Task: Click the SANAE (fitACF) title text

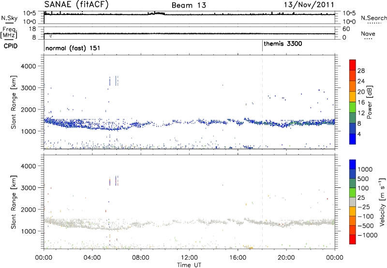Action: click(x=76, y=5)
